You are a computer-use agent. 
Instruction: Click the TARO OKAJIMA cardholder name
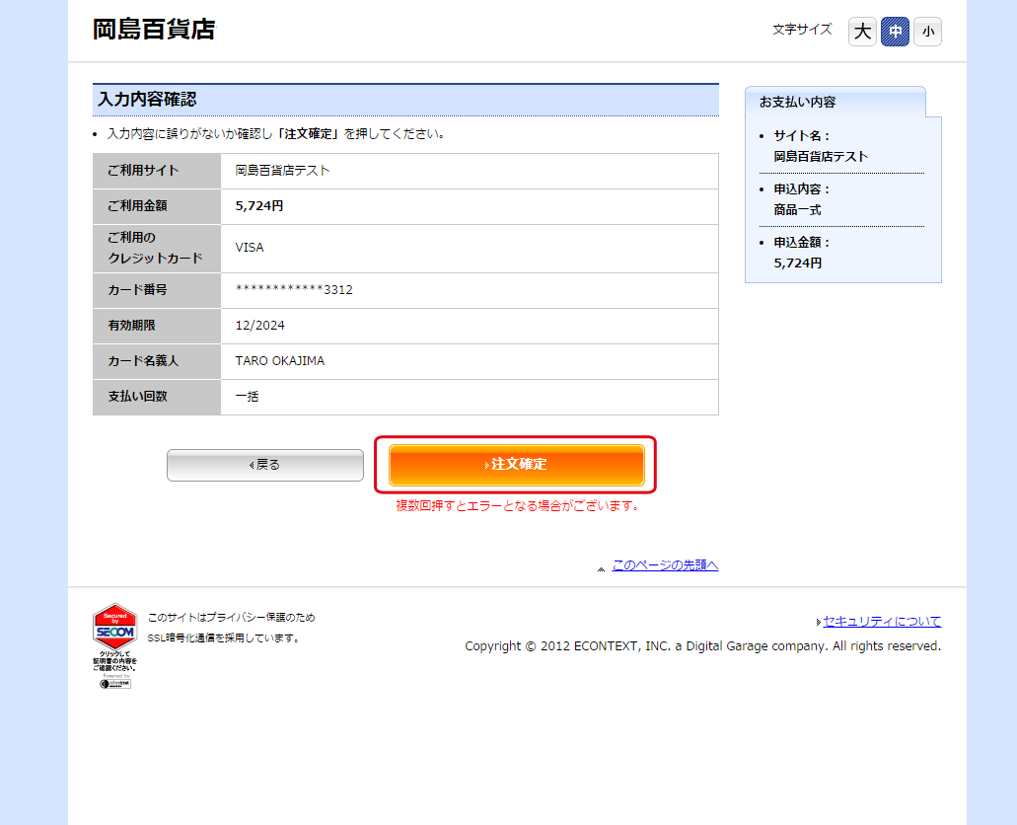(280, 361)
